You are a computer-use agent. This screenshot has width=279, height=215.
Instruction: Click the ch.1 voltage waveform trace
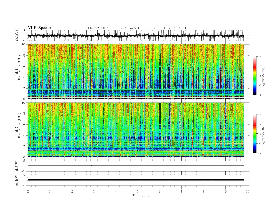[x=136, y=35]
